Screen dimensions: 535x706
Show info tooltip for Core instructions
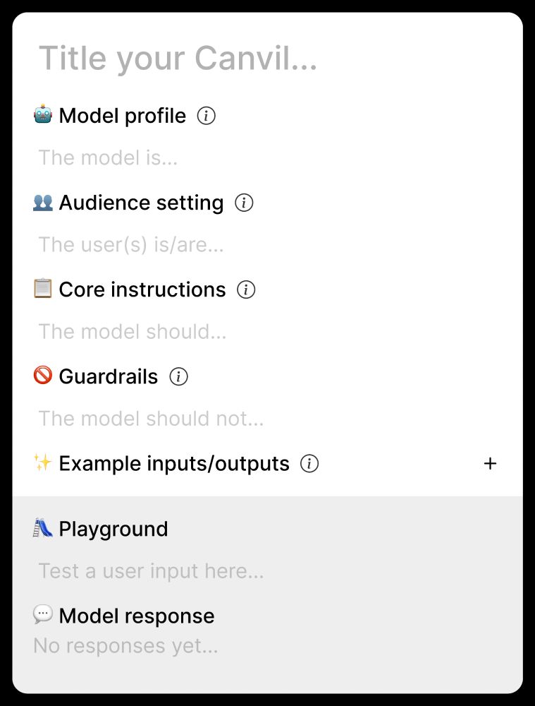click(247, 289)
